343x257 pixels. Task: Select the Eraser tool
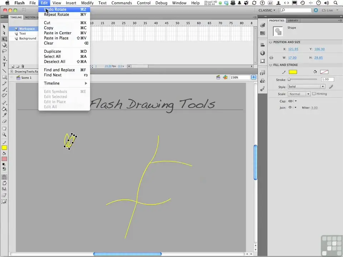click(x=4, y=121)
